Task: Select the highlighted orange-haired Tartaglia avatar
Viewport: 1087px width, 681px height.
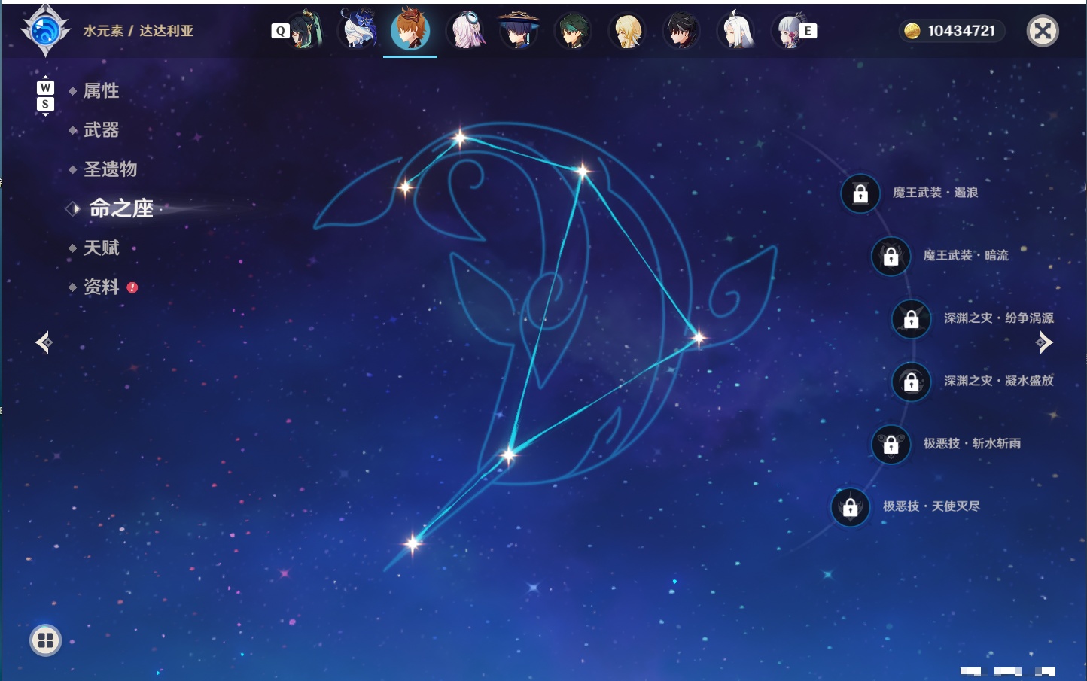Action: 410,30
